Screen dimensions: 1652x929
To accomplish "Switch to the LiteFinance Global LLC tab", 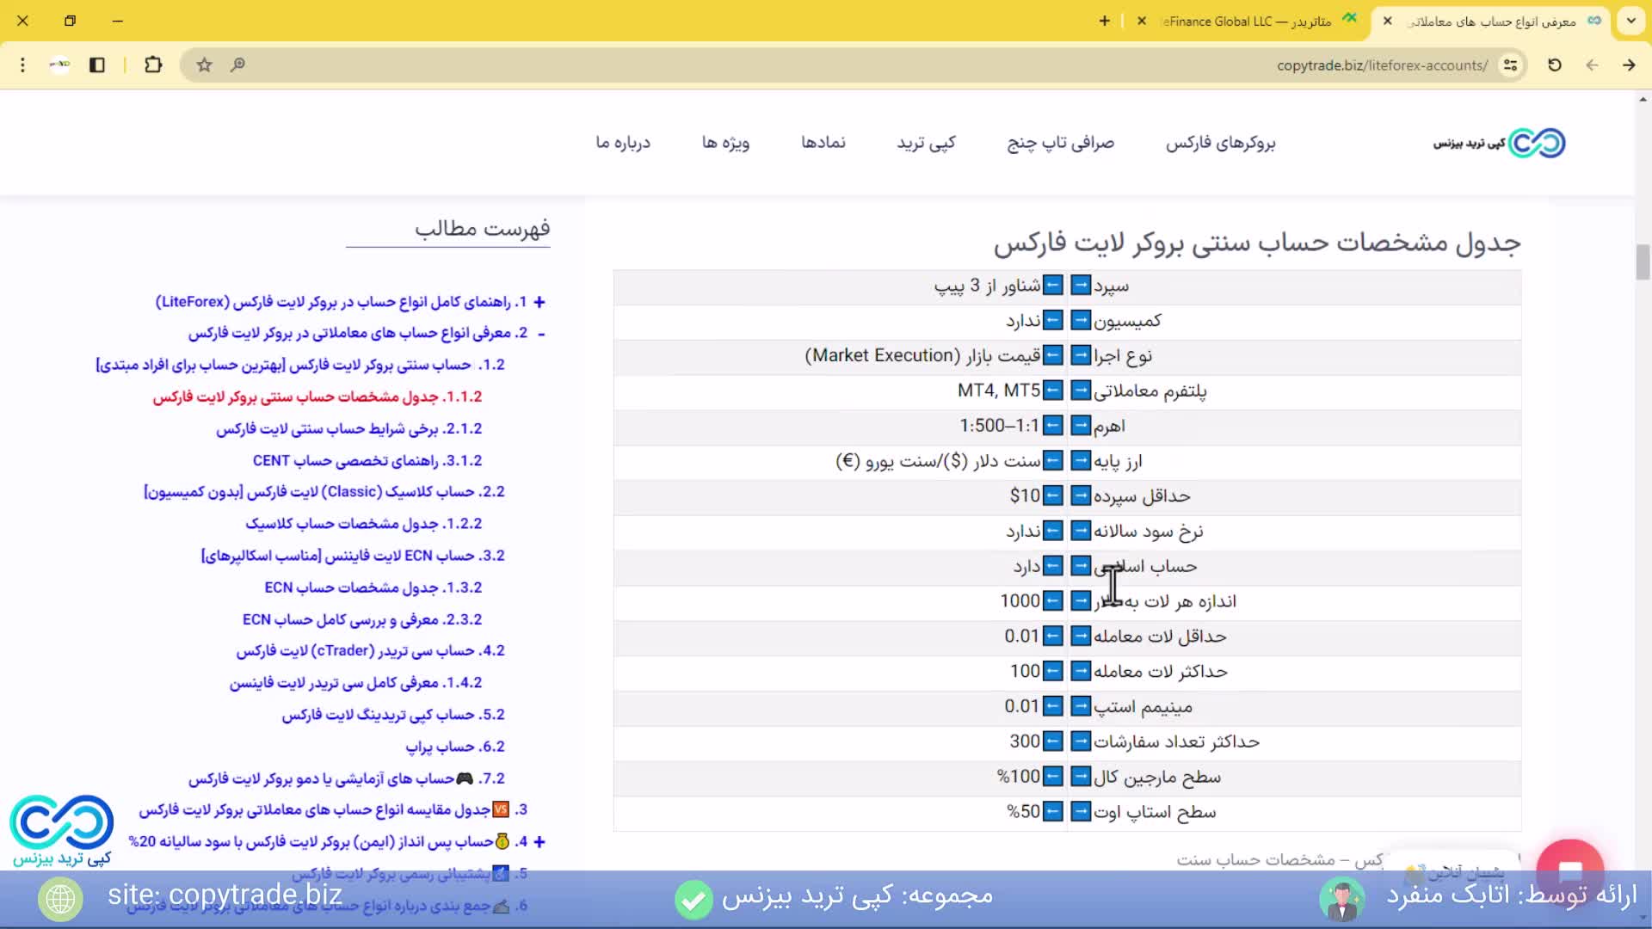I will 1248,21.
